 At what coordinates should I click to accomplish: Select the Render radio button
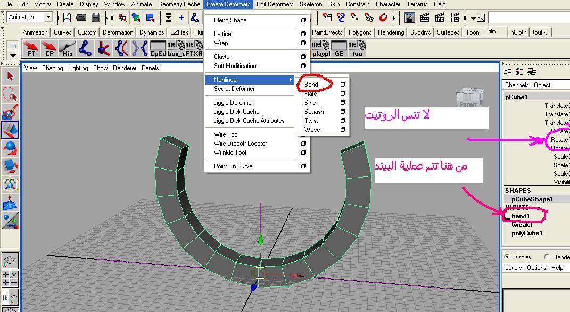(547, 257)
